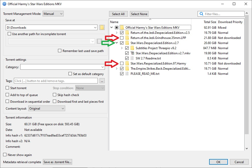This screenshot has width=252, height=168.
Task: Select the SW 2.7 Readme.txt row name
Action: pos(148,58)
